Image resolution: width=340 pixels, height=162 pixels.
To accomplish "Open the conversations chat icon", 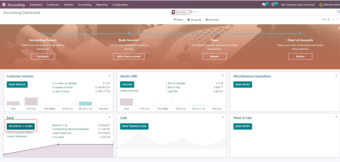I will 263,5.
